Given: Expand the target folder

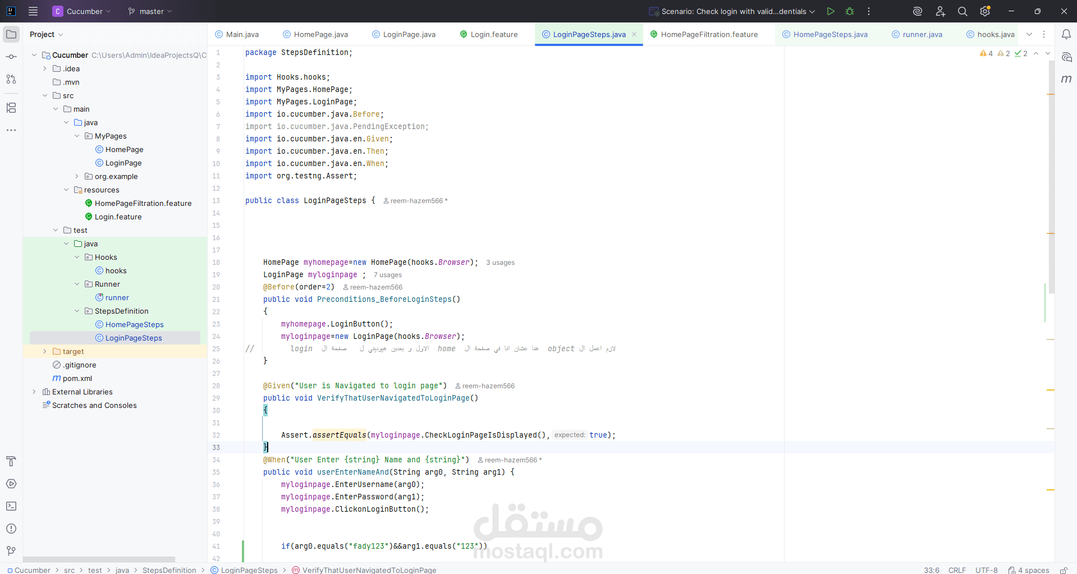Looking at the screenshot, I should coord(45,351).
